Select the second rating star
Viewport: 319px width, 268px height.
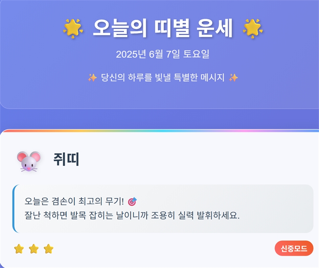[33, 249]
